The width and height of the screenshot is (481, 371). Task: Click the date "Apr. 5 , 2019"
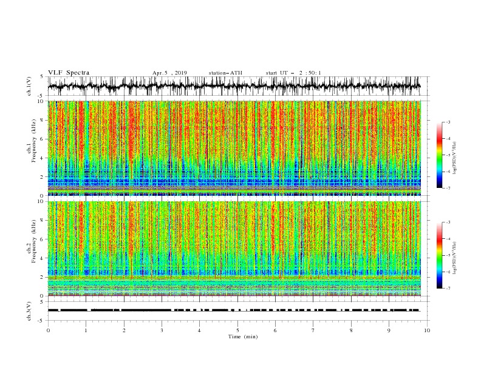tap(169, 73)
